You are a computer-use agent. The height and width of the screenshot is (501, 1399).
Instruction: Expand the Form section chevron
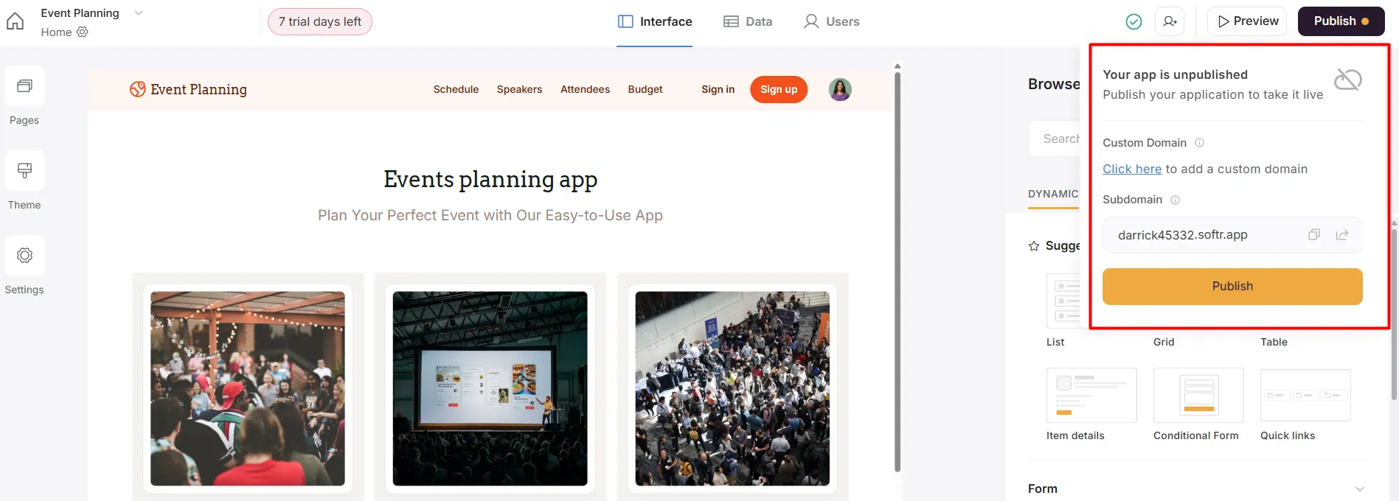point(1359,489)
